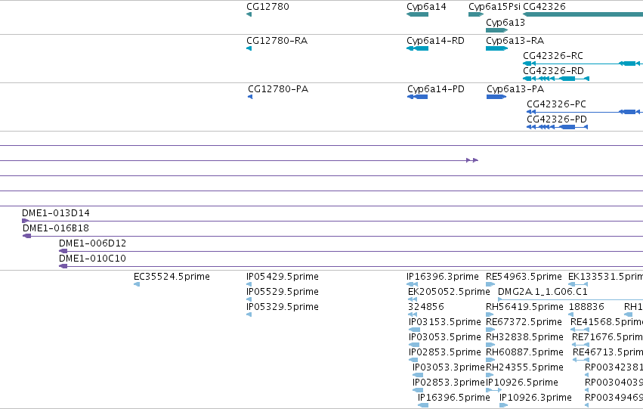Select transcript Cyp6a13-RA
643x409 pixels.
pyautogui.click(x=515, y=41)
